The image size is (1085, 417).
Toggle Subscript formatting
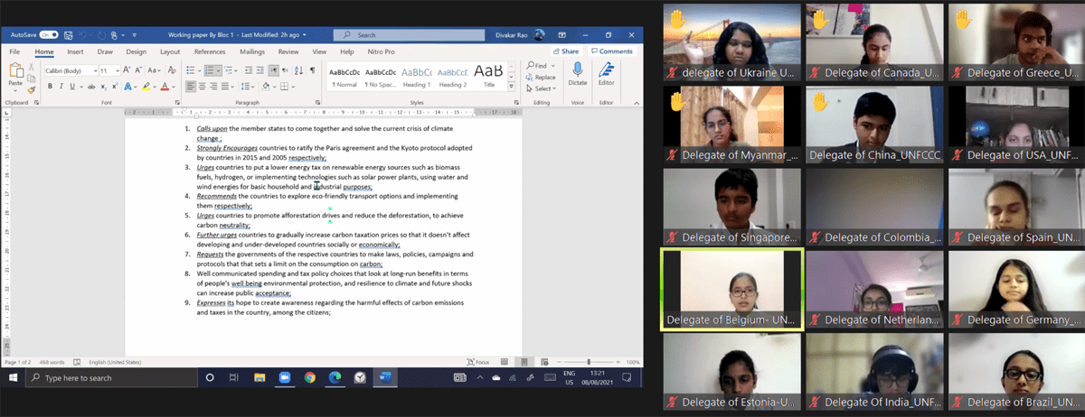(x=103, y=87)
